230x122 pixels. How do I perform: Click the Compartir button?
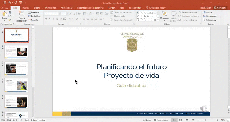(220, 8)
